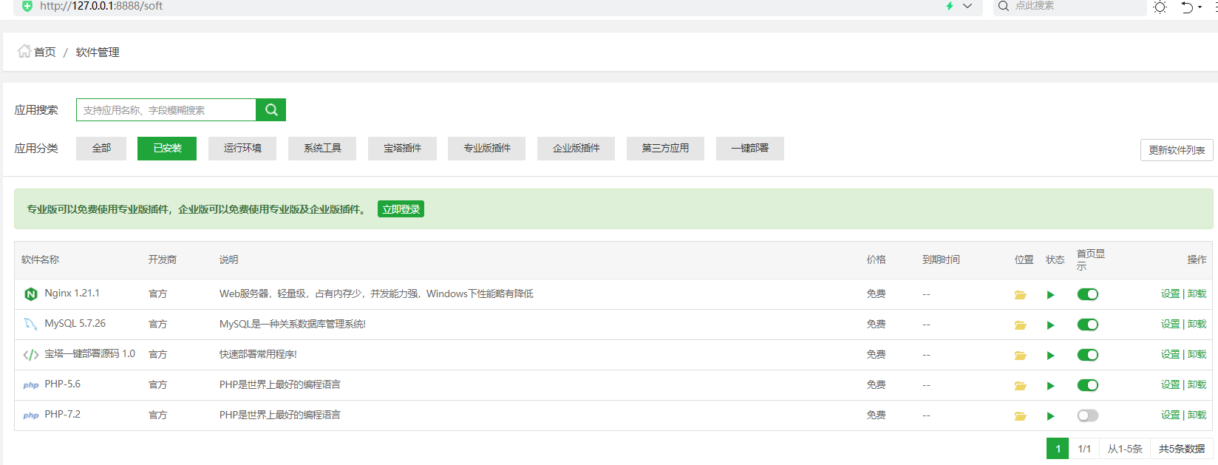The width and height of the screenshot is (1218, 465).
Task: Click the 更新软件列表 button
Action: [x=1177, y=150]
